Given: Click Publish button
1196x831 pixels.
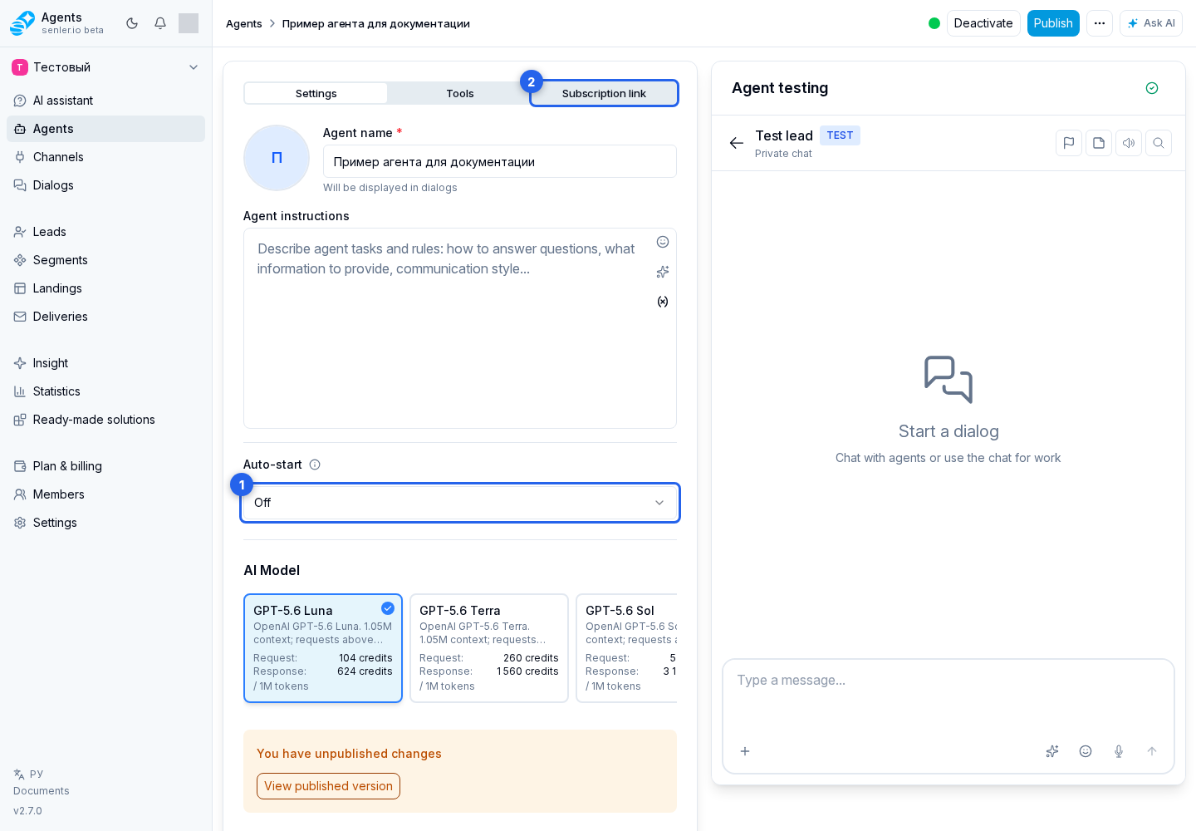Looking at the screenshot, I should click(x=1053, y=23).
